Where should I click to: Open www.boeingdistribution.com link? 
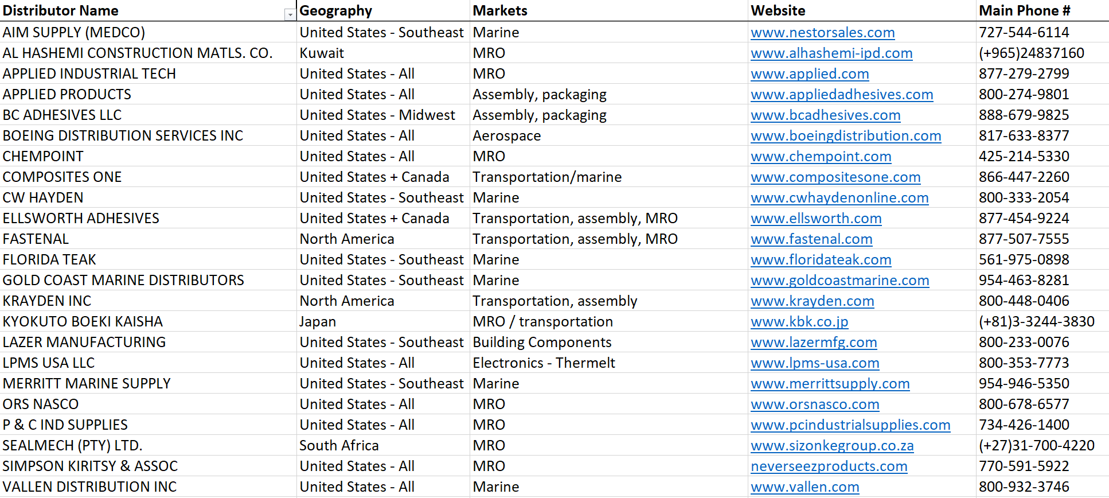click(x=845, y=136)
